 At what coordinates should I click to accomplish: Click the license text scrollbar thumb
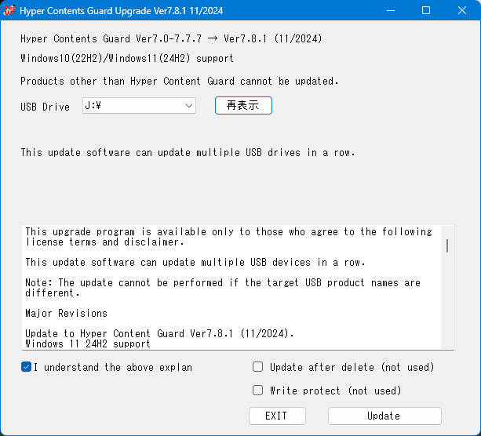click(x=447, y=246)
